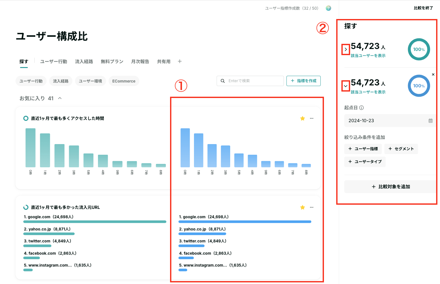Click the blue www.instagram.com… (1,635人) label

pos(213,265)
